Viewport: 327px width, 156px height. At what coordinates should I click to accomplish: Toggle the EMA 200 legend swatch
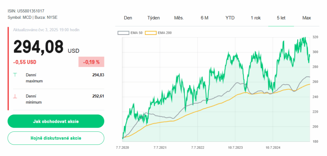151,33
